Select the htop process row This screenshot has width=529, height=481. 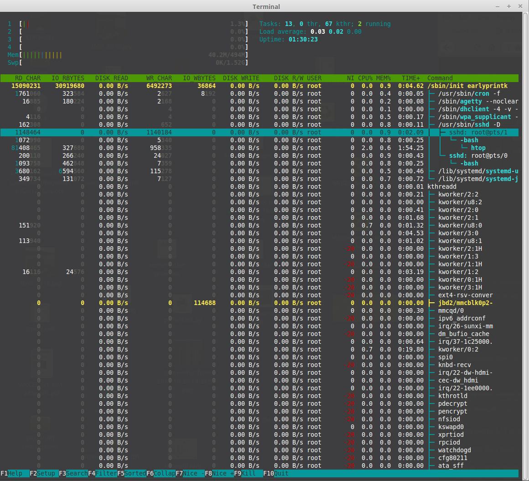coord(477,148)
